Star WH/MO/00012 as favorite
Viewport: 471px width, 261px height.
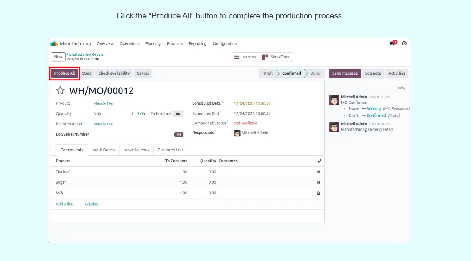(61, 90)
